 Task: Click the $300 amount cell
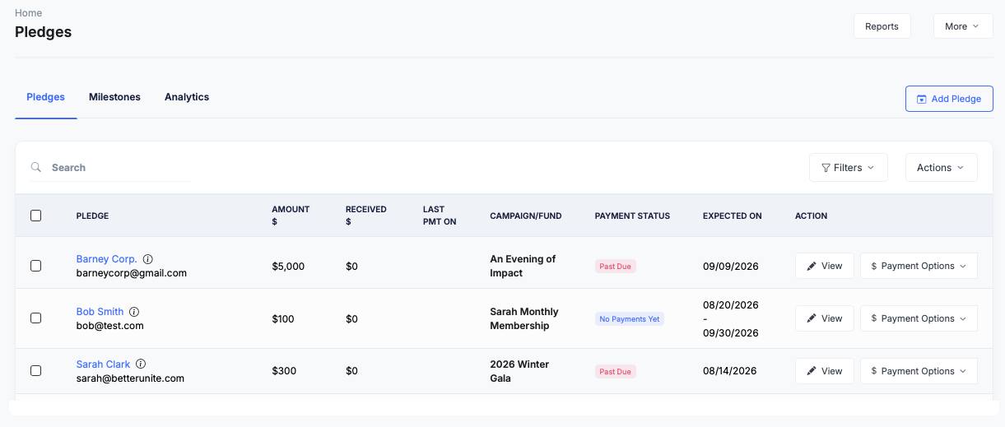click(x=283, y=372)
